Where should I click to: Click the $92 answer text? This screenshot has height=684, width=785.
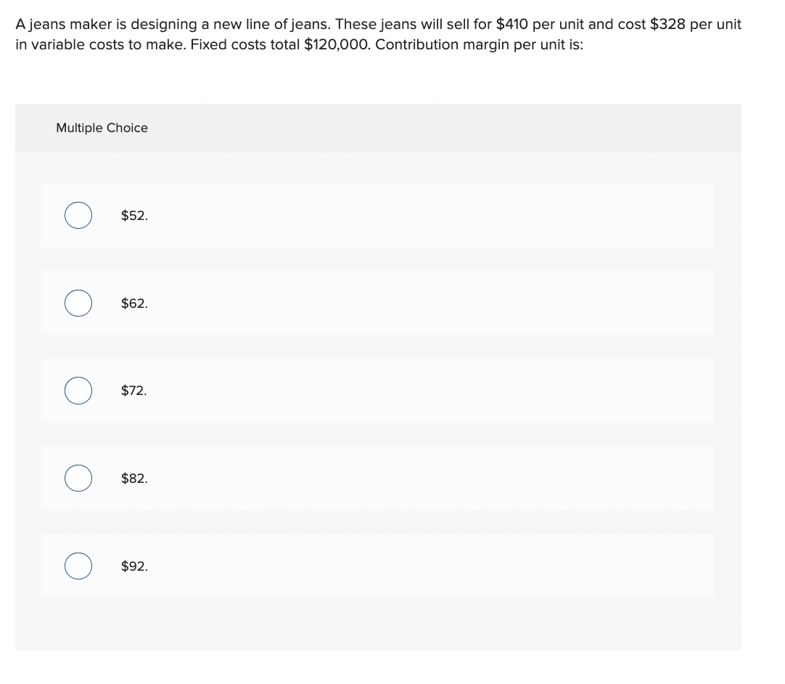133,566
